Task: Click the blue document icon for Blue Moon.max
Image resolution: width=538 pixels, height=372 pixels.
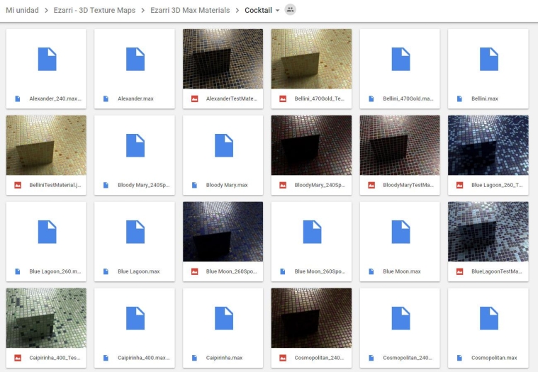Action: click(x=400, y=232)
